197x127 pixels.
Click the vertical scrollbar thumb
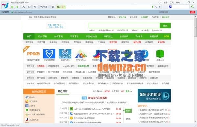195,27
